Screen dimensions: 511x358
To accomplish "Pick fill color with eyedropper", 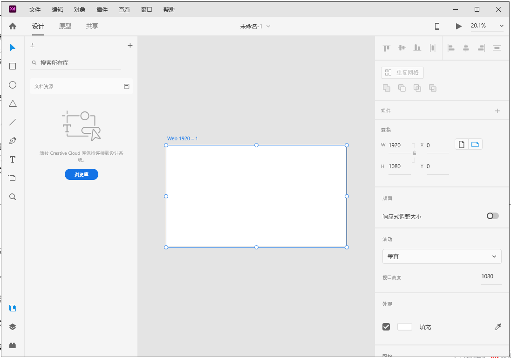I will pyautogui.click(x=497, y=327).
